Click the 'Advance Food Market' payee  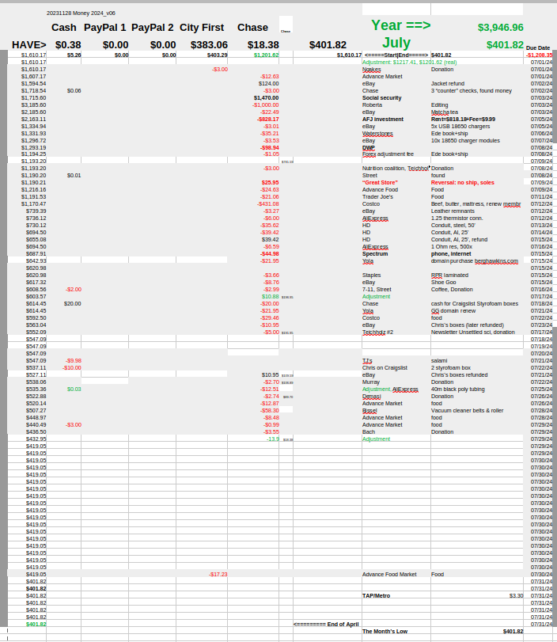point(389,575)
